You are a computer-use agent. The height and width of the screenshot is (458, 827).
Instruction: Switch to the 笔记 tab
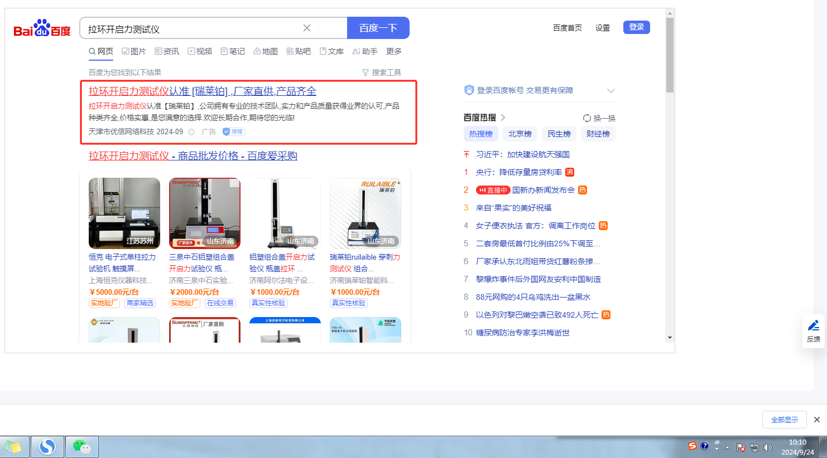(233, 51)
